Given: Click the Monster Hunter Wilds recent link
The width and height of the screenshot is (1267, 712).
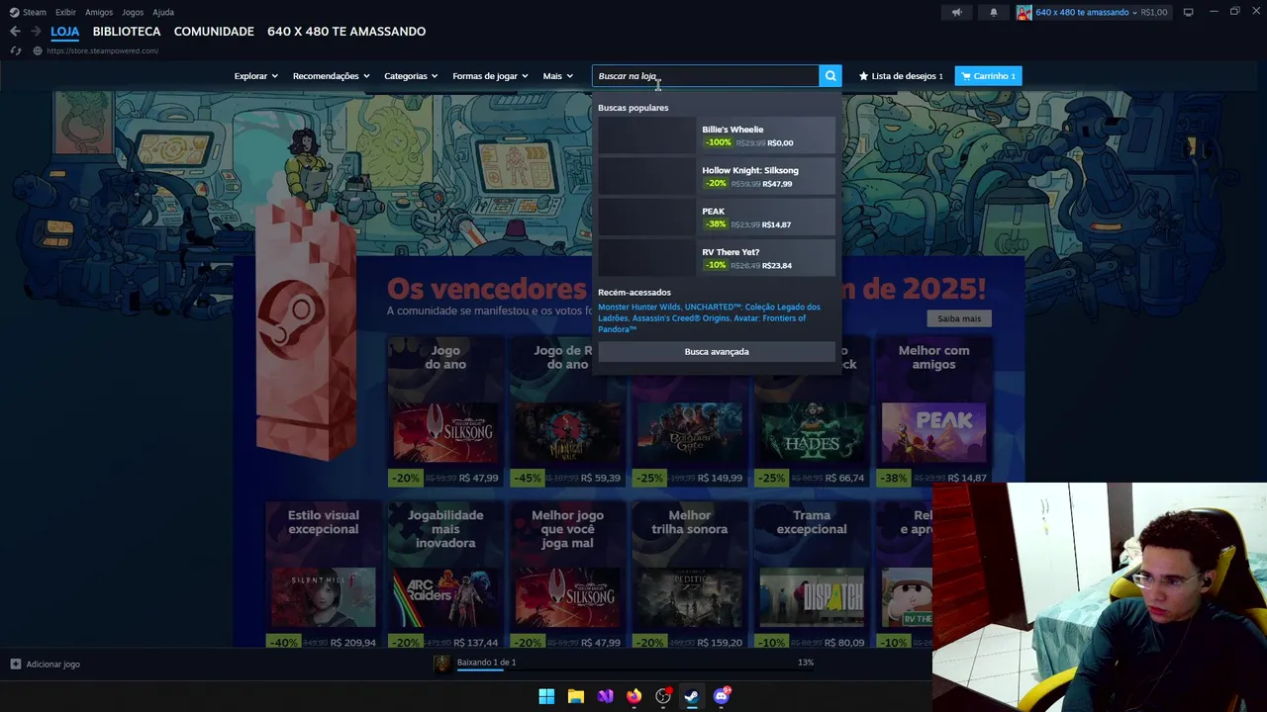Looking at the screenshot, I should click(x=639, y=307).
